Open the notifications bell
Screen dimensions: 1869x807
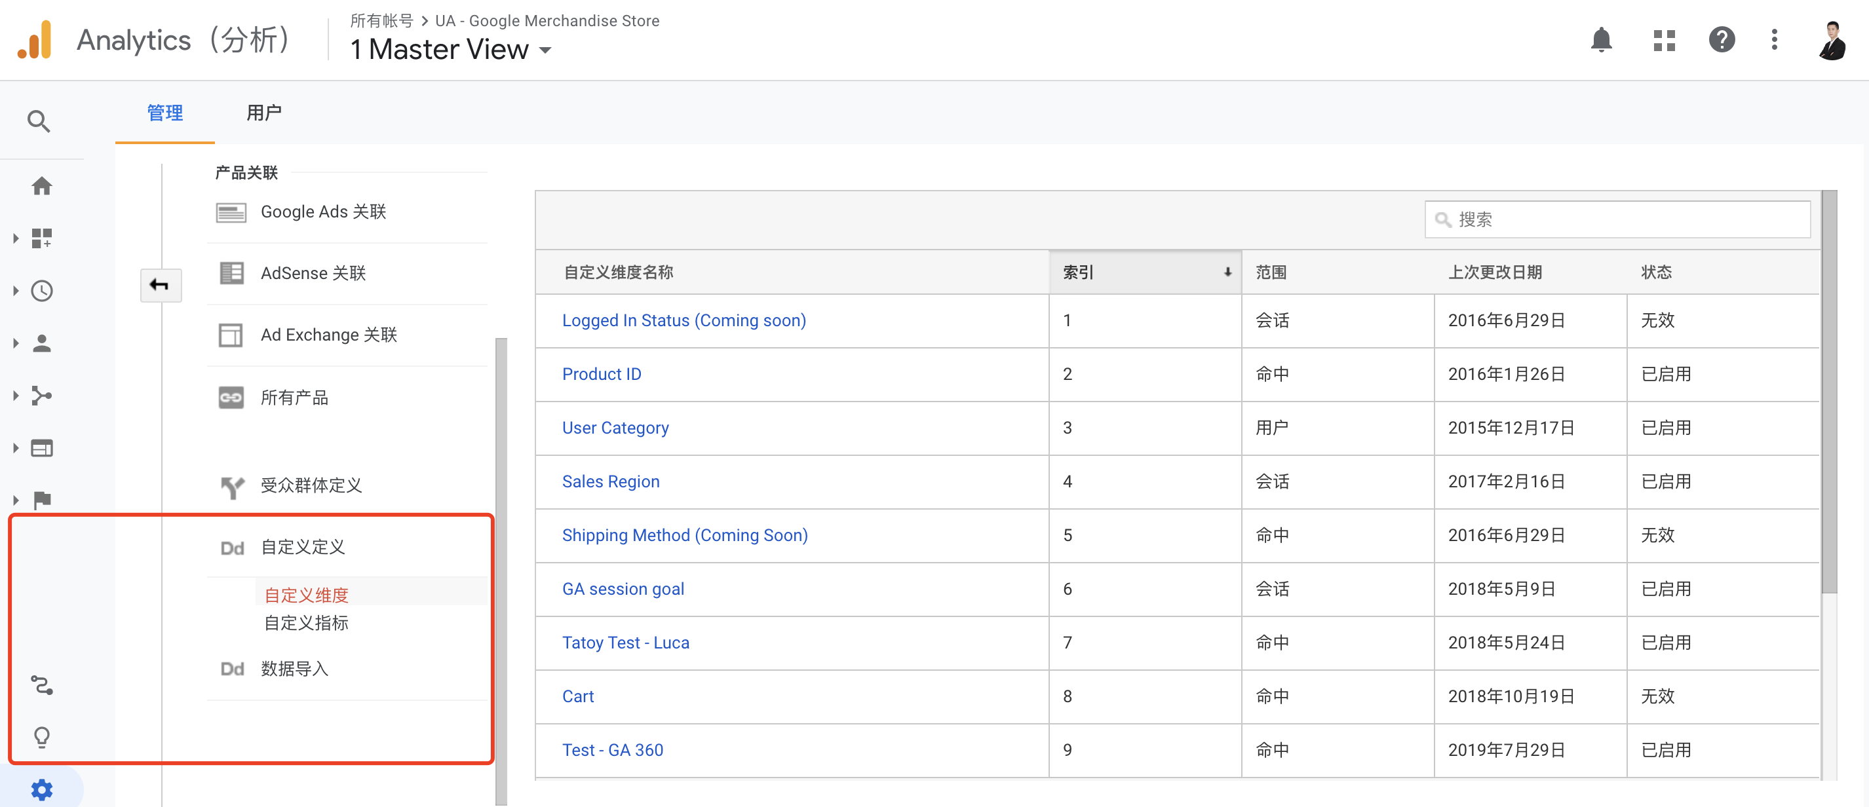click(x=1600, y=40)
